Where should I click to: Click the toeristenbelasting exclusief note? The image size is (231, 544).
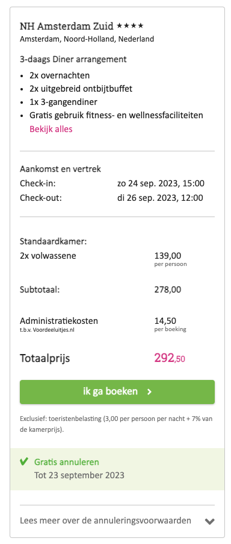(x=116, y=424)
